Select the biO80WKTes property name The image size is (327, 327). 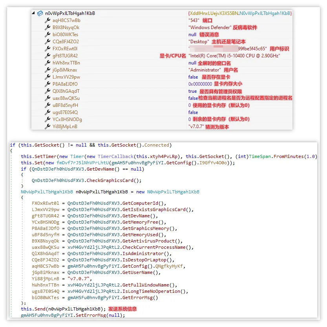[x=65, y=35]
